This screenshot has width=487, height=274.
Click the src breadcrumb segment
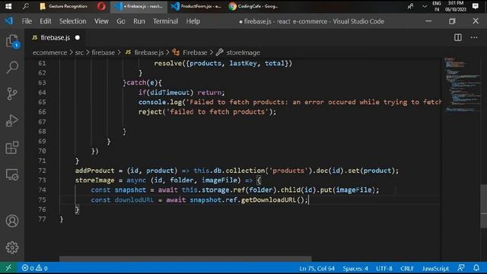coord(79,53)
